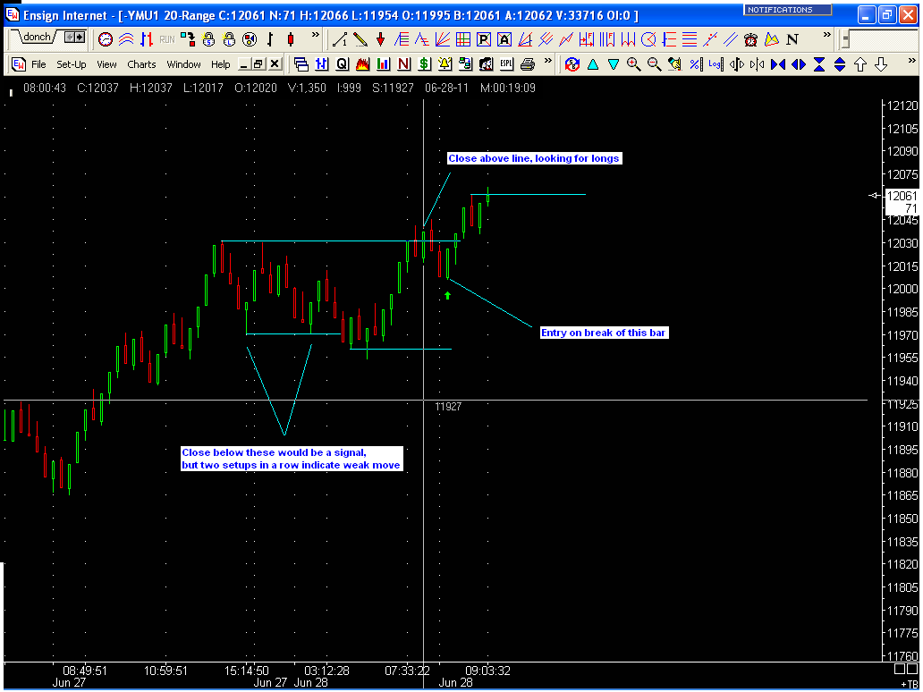Viewport: 923px width, 692px height.
Task: Expand the second-row toolbar overflow chevron
Action: [x=548, y=60]
